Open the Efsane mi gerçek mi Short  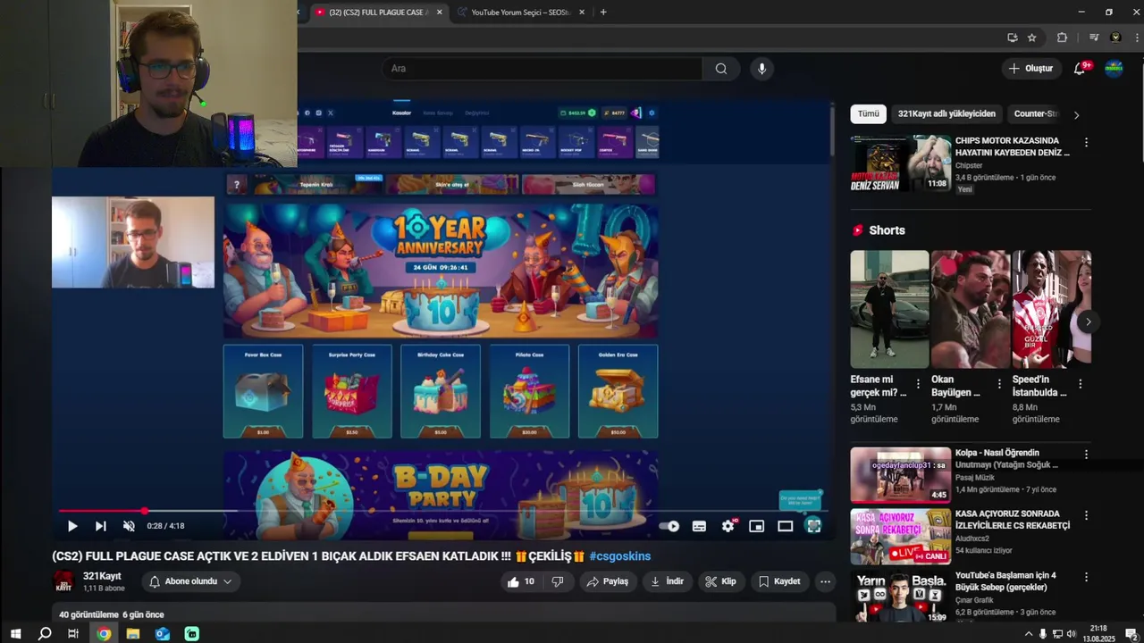click(889, 309)
